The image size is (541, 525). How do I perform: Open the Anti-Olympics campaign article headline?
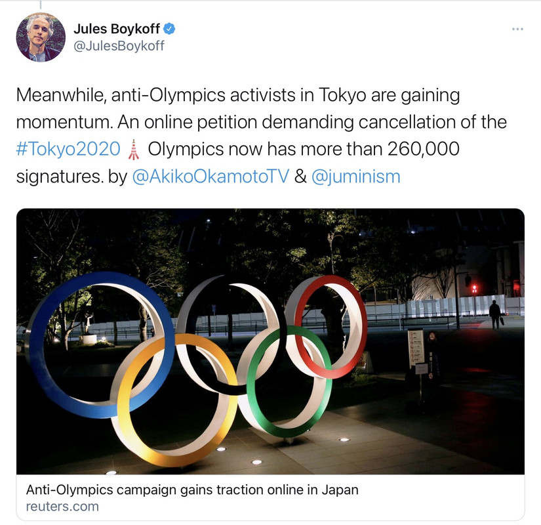(x=192, y=490)
